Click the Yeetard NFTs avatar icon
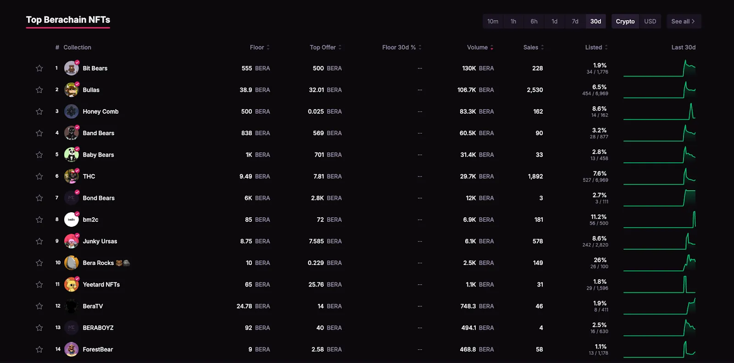Screen dimensions: 734x363 pos(72,285)
